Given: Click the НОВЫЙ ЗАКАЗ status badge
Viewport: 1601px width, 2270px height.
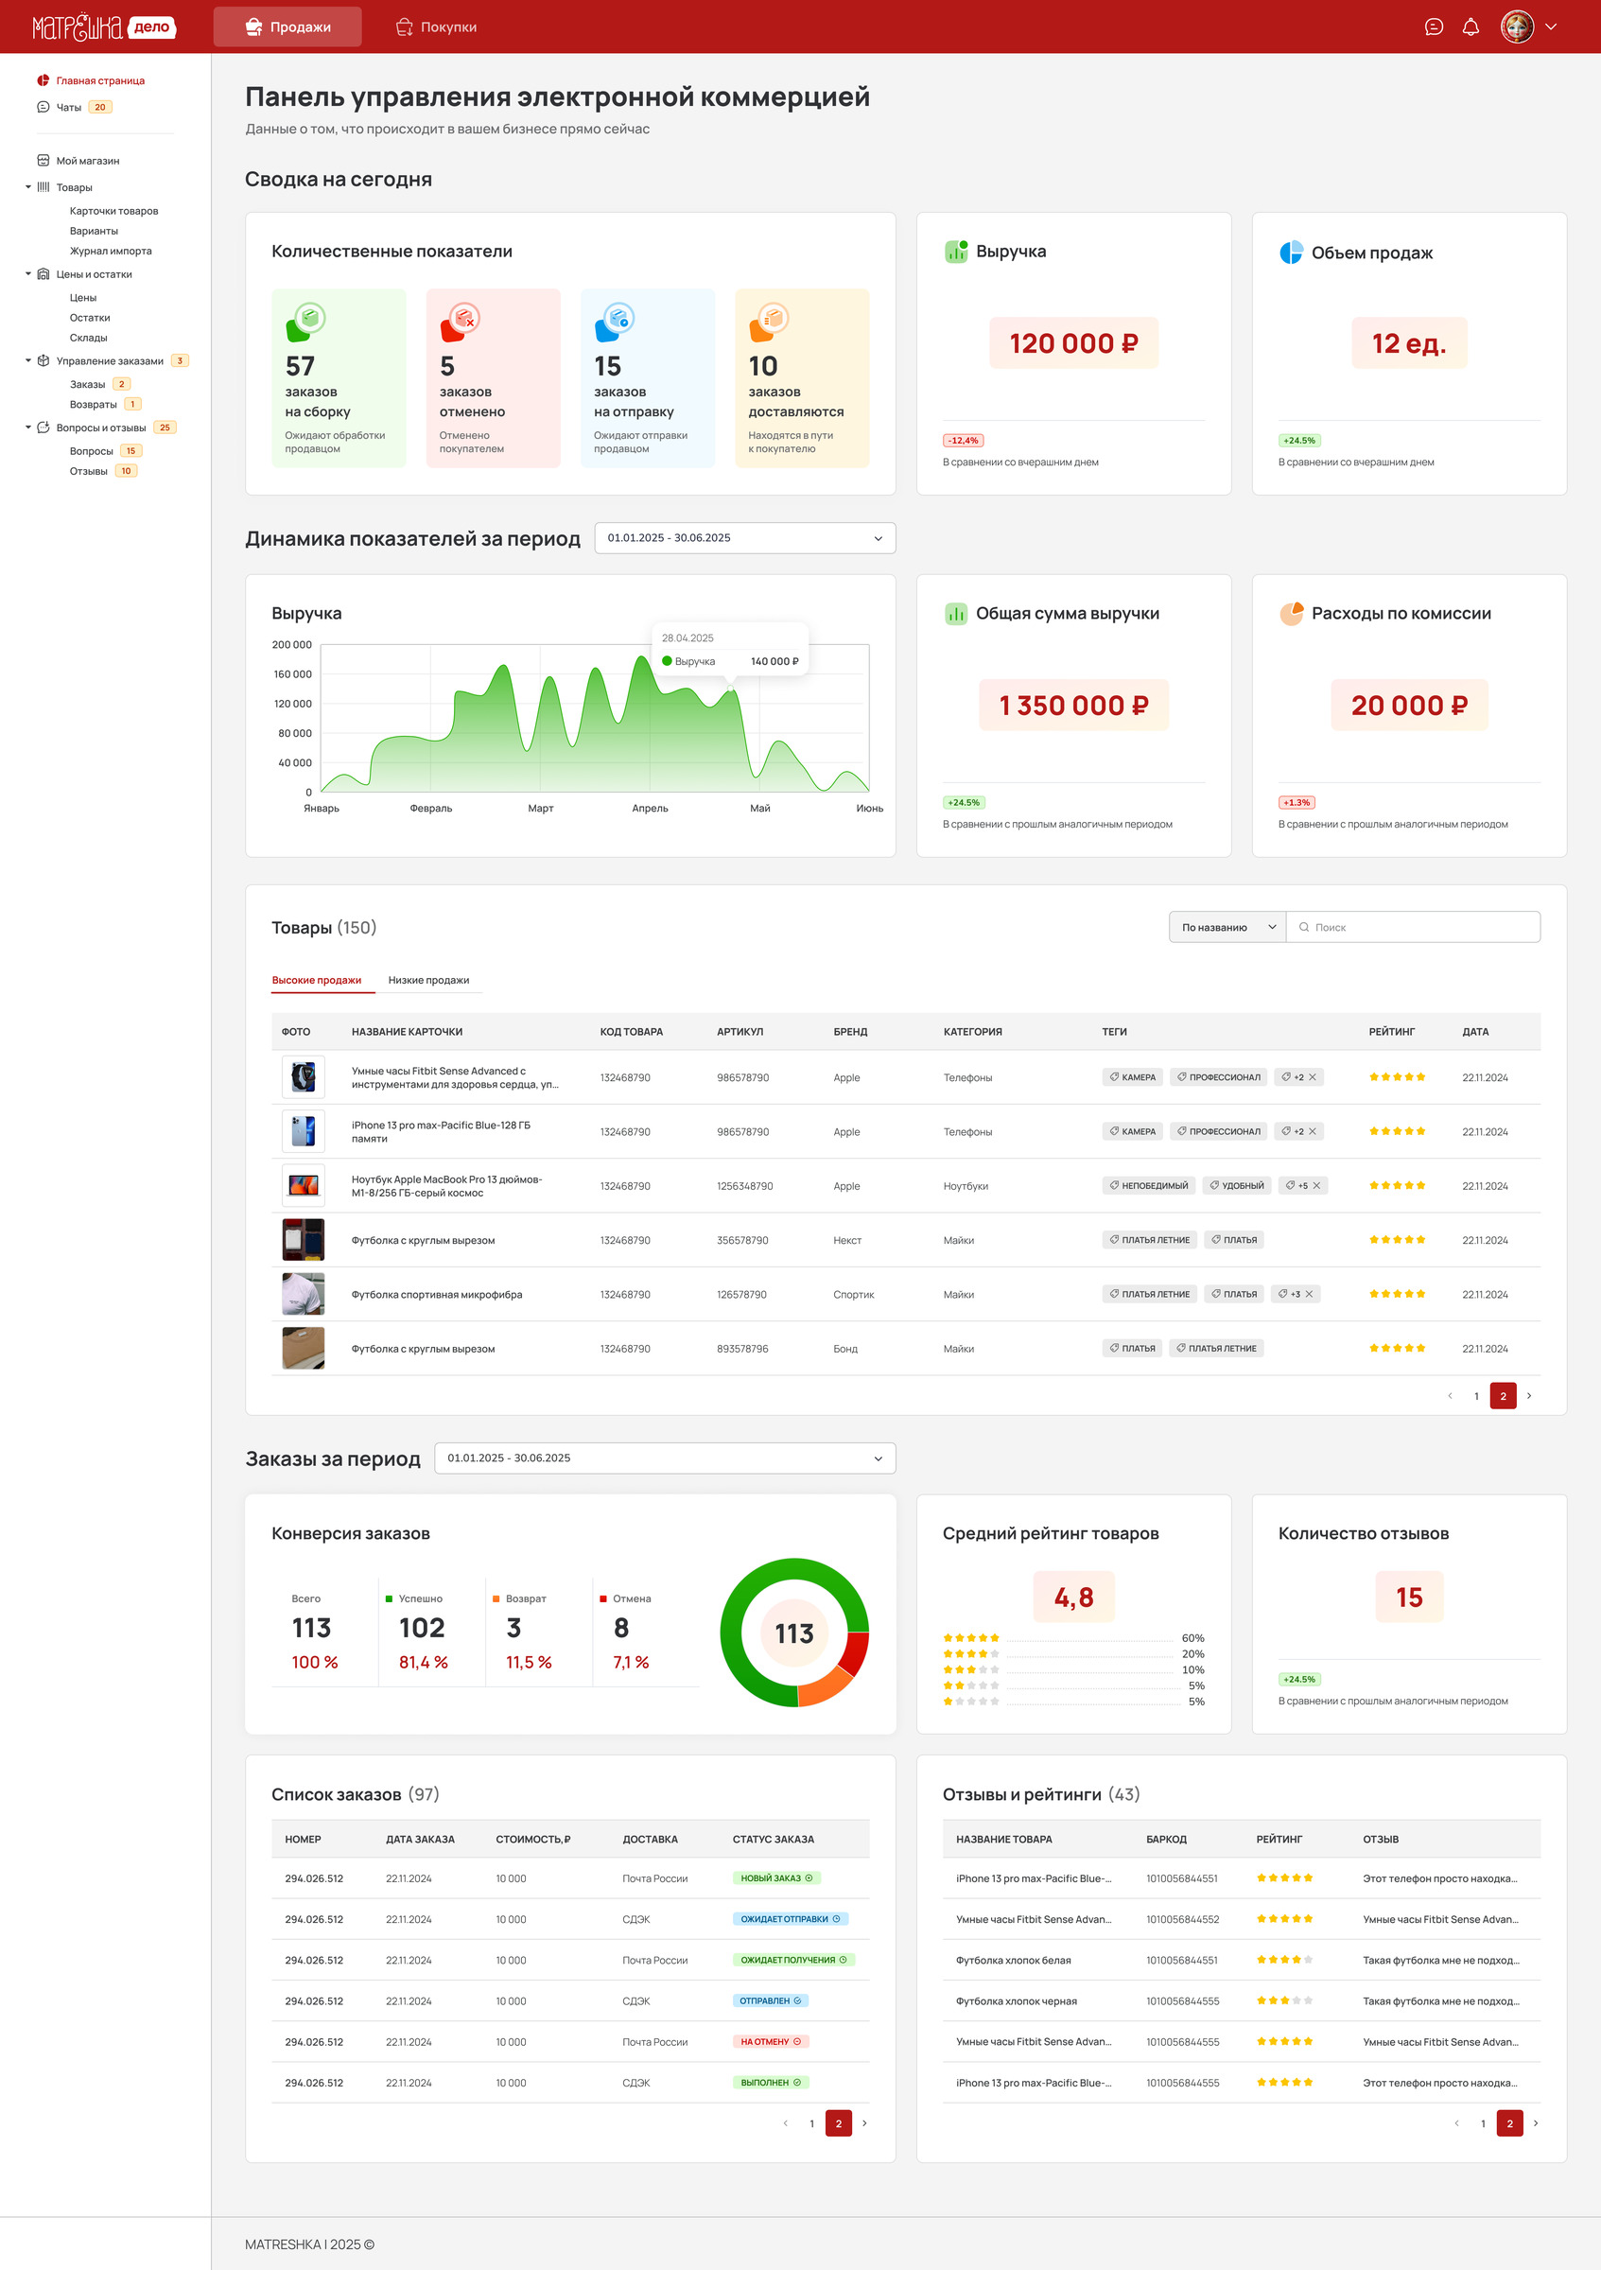Looking at the screenshot, I should coord(776,1877).
